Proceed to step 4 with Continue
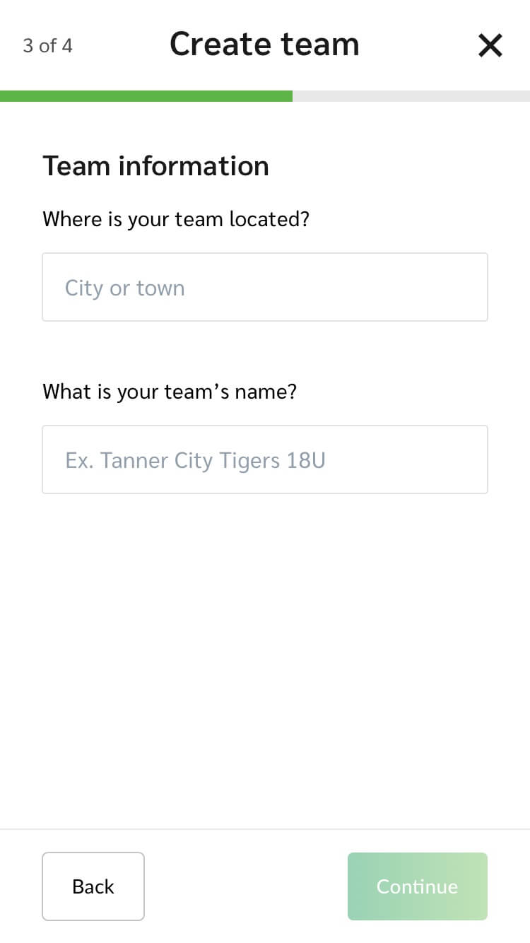 coord(417,886)
